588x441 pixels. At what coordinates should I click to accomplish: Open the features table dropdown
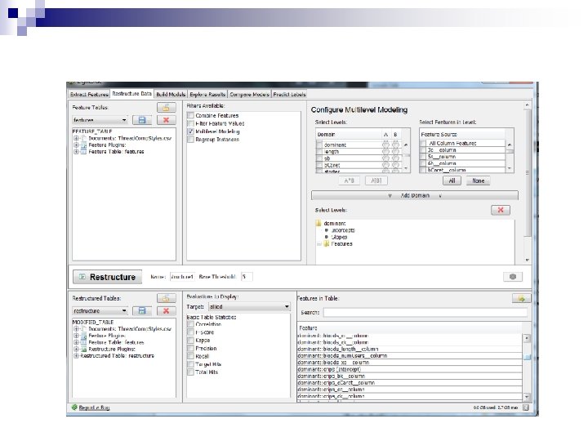click(x=100, y=120)
